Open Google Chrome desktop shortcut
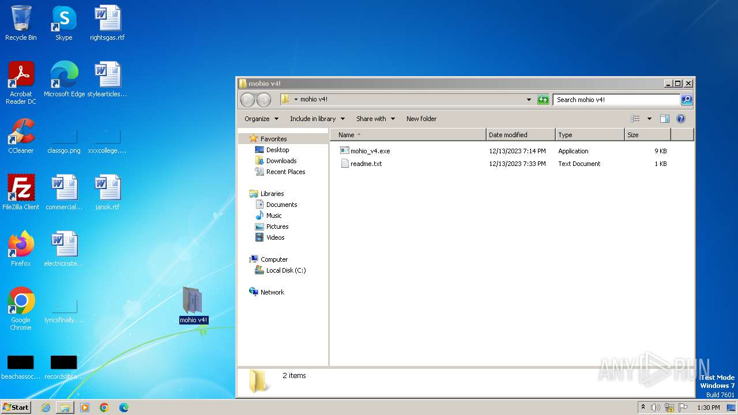Image resolution: width=738 pixels, height=415 pixels. point(21,308)
